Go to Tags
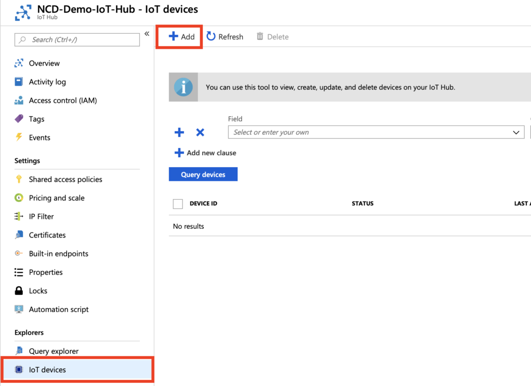This screenshot has width=531, height=386. click(x=37, y=119)
